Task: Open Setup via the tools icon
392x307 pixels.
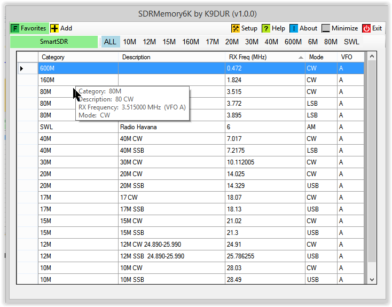Action: pyautogui.click(x=235, y=28)
